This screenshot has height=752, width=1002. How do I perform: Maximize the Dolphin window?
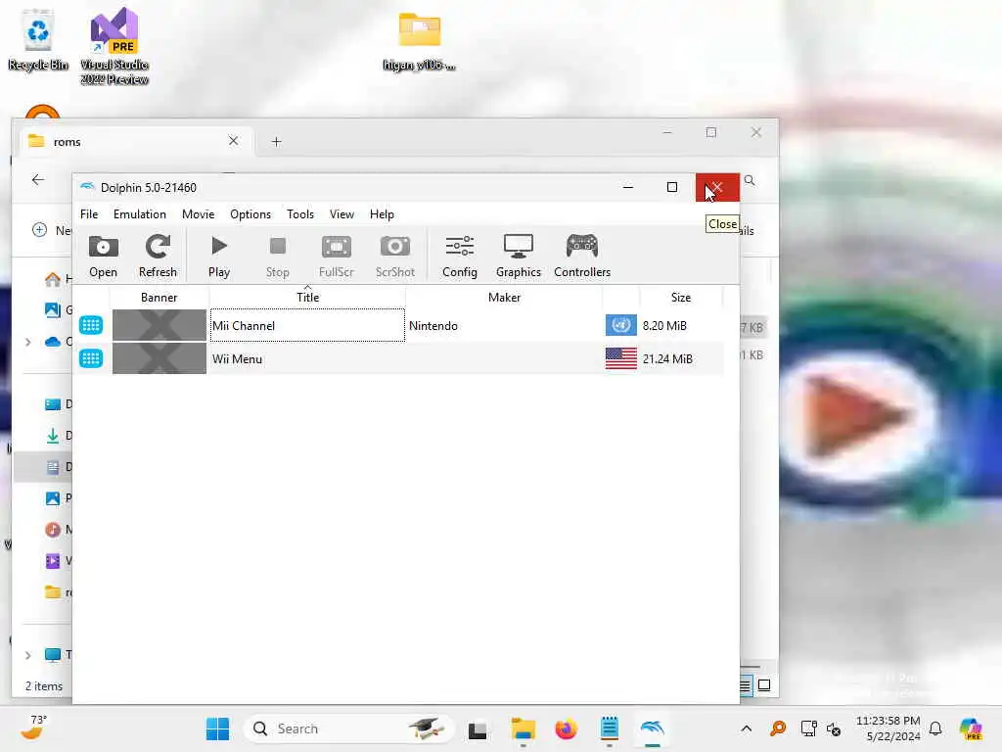tap(671, 187)
